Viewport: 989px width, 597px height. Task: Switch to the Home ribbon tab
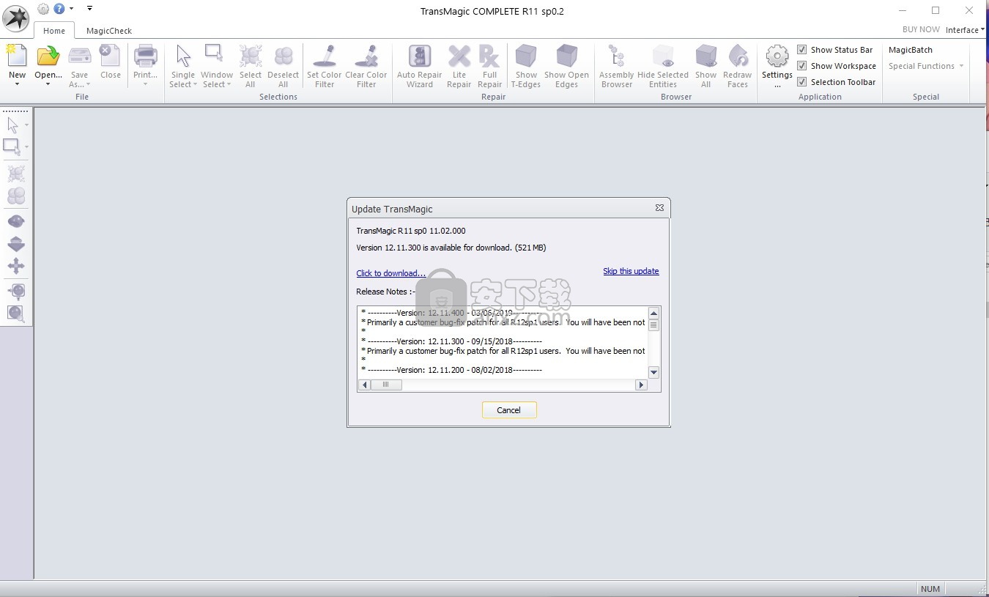54,31
